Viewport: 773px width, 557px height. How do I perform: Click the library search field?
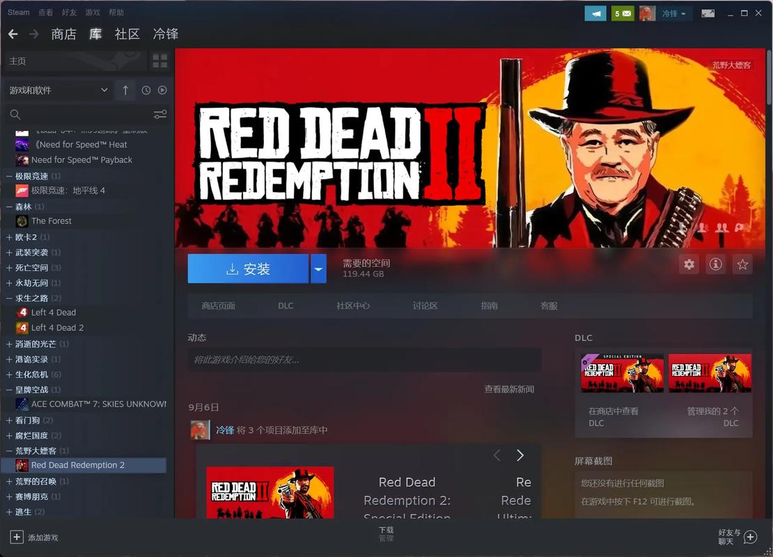coord(86,114)
